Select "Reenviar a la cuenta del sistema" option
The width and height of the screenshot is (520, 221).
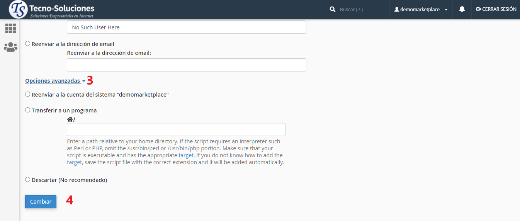(x=27, y=94)
